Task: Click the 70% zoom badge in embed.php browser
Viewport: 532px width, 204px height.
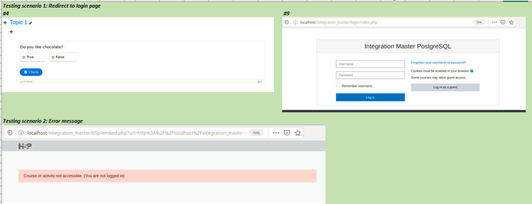Action: [x=256, y=133]
